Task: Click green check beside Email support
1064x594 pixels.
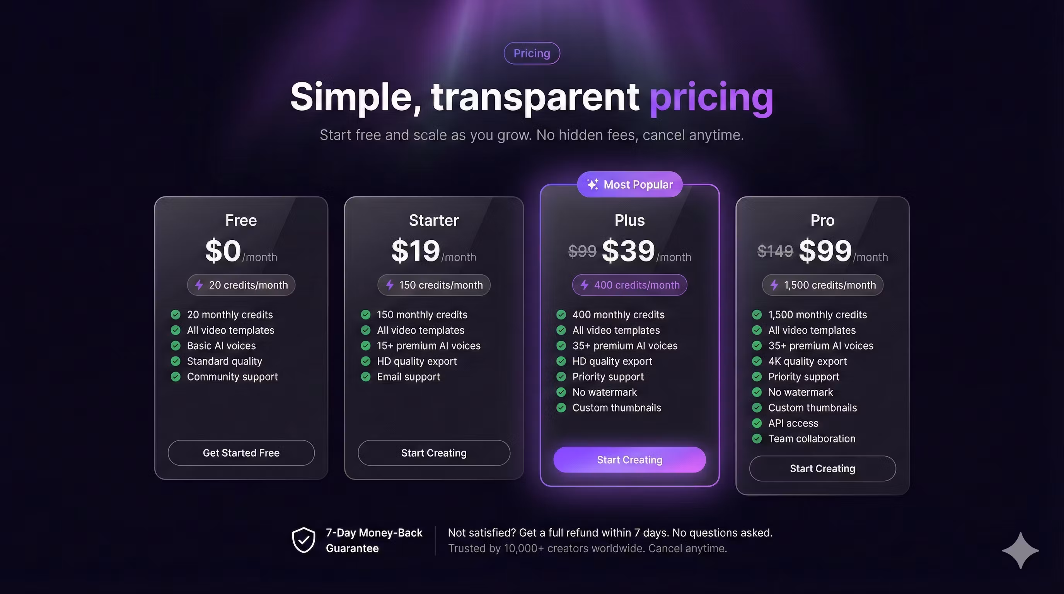Action: [x=365, y=377]
